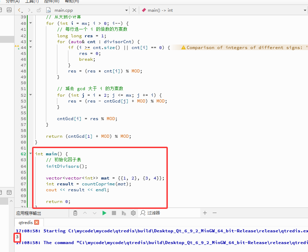
Task: Close the qtredis output tab
Action: pyautogui.click(x=37, y=222)
